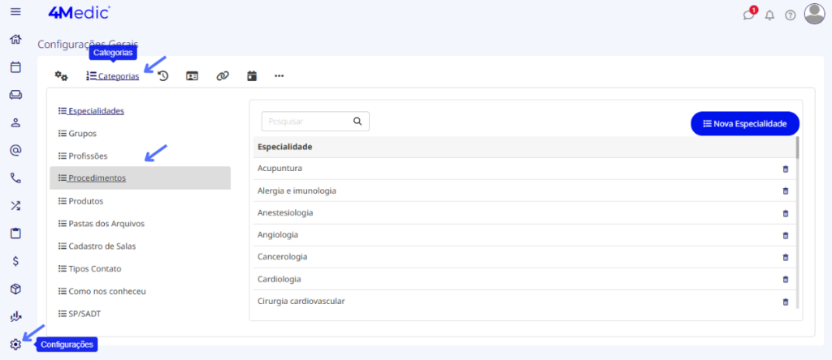Screen dimensions: 832x360
Task: Open the link chain tab icon
Action: tap(223, 76)
